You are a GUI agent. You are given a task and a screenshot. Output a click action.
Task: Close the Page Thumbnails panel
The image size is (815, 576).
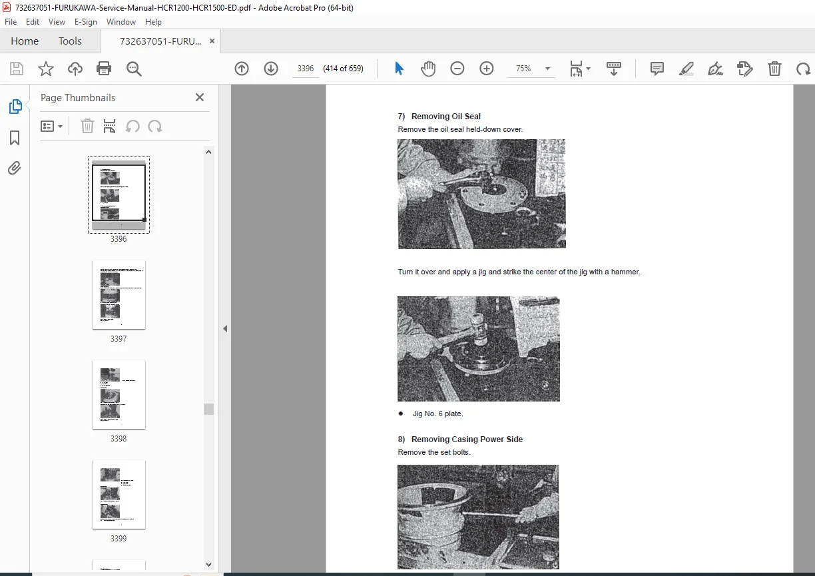point(199,97)
